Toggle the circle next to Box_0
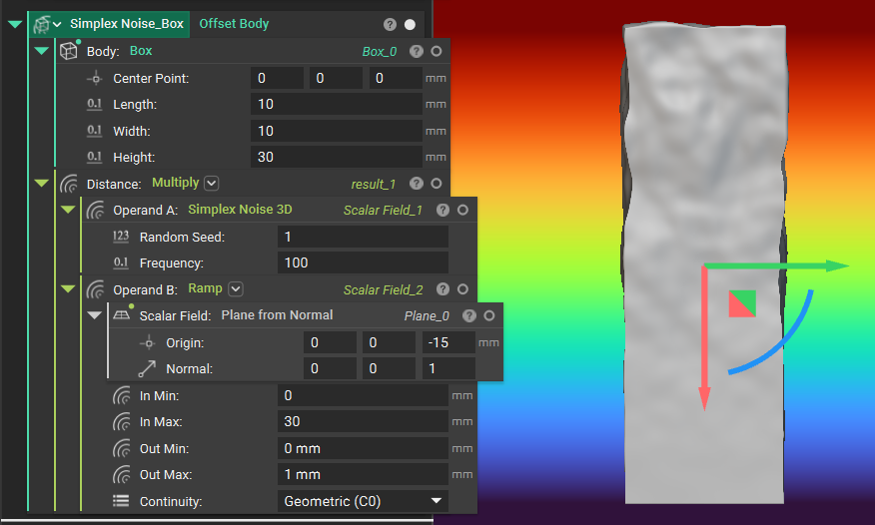The width and height of the screenshot is (875, 525). pyautogui.click(x=437, y=51)
